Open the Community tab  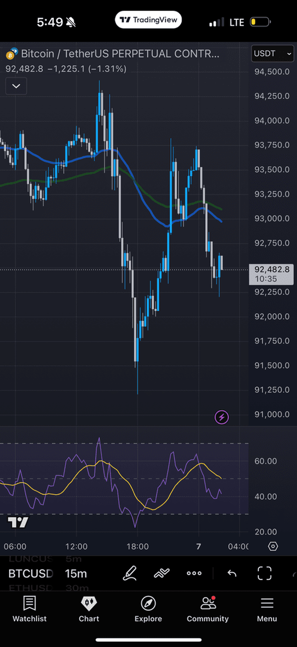coord(207,609)
